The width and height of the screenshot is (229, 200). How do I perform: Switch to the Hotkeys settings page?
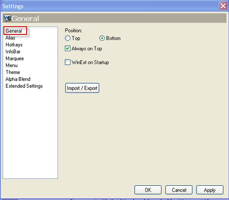(x=14, y=44)
